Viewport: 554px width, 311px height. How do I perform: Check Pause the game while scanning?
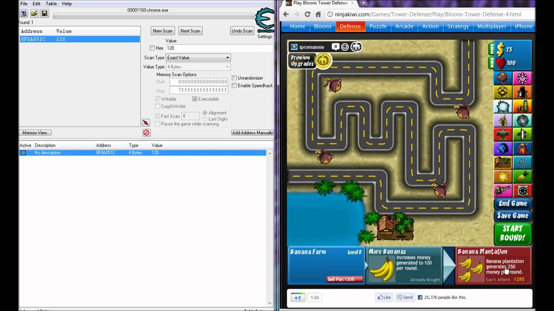(158, 124)
